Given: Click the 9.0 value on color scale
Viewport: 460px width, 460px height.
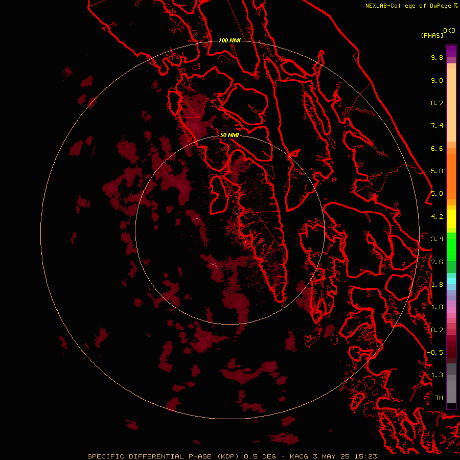Looking at the screenshot, I should coord(437,80).
